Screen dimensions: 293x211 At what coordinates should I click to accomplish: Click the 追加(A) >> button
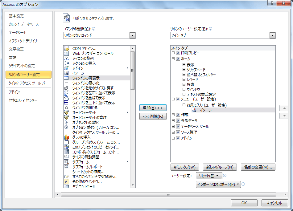tap(153, 108)
